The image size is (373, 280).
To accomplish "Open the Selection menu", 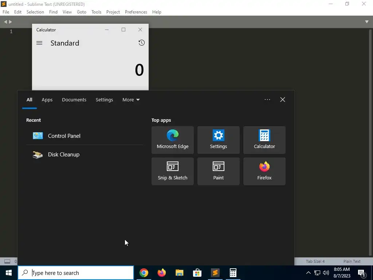I will (35, 12).
